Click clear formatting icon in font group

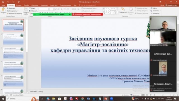click(62, 9)
